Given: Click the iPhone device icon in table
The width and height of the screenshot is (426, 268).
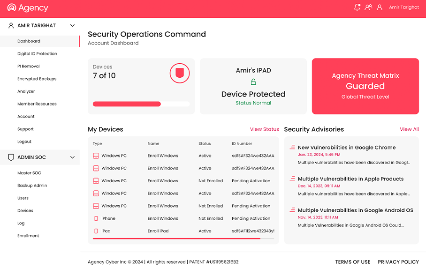Looking at the screenshot, I should pos(96,218).
